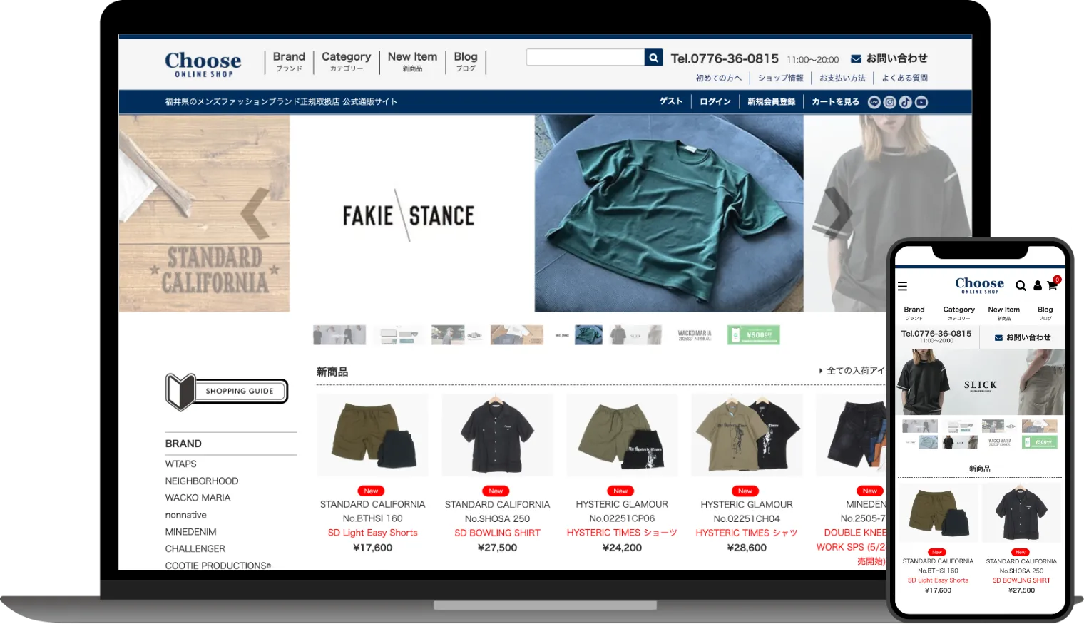The height and width of the screenshot is (624, 1084).
Task: Open hamburger menu on the phone
Action: 902,286
